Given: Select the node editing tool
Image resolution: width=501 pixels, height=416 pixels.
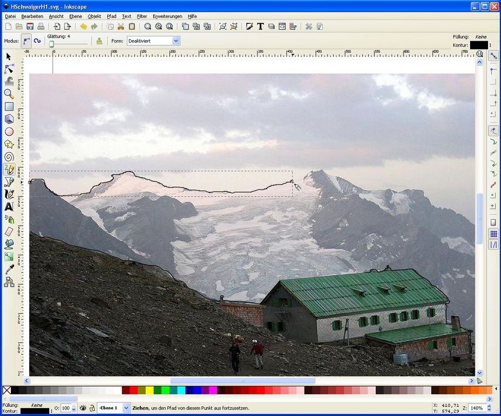Looking at the screenshot, I should pyautogui.click(x=9, y=69).
